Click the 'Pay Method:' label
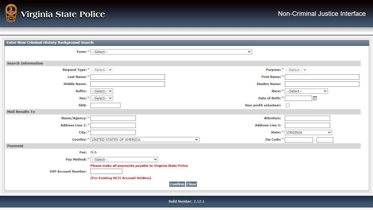 76,160
